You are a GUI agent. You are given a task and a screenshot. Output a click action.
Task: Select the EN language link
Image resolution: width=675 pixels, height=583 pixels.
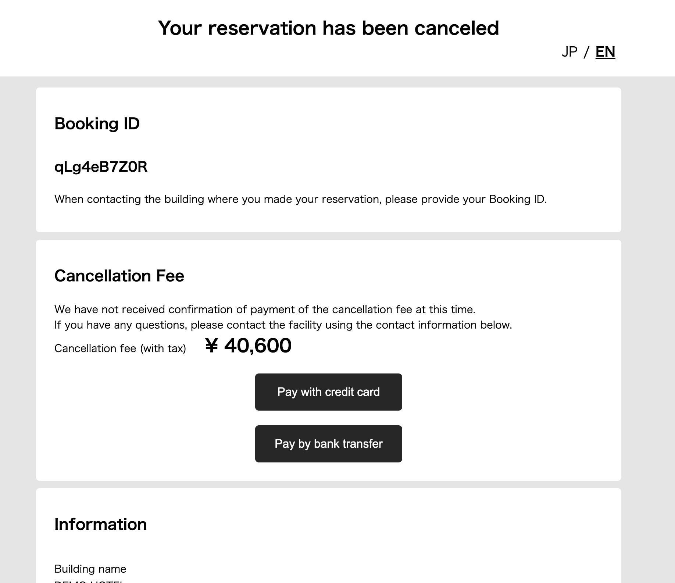click(605, 52)
